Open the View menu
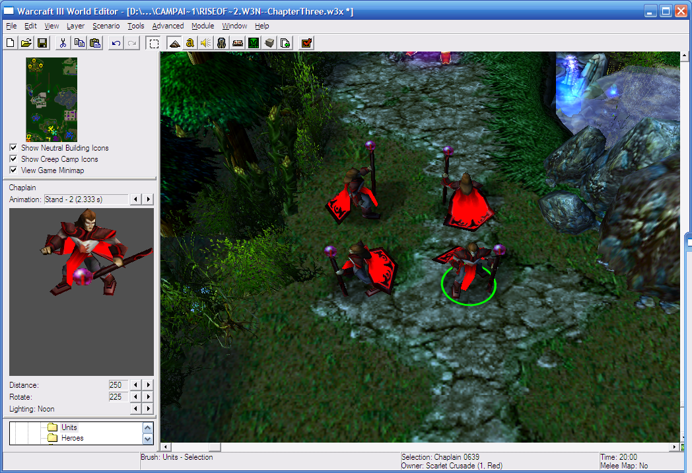This screenshot has width=692, height=473. 52,26
